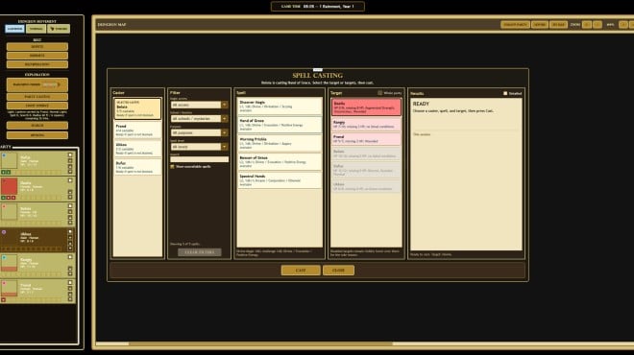Choose the Discover Magic spell
Image resolution: width=634 pixels, height=355 pixels.
click(280, 106)
